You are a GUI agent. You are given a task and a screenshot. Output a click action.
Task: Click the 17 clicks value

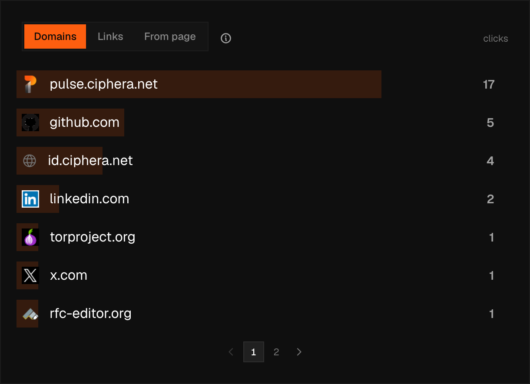tap(489, 84)
